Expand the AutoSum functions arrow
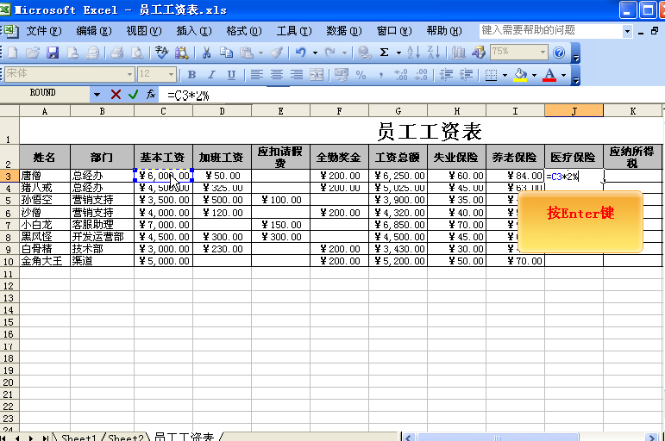Viewport: 665px width, 441px height. click(398, 53)
